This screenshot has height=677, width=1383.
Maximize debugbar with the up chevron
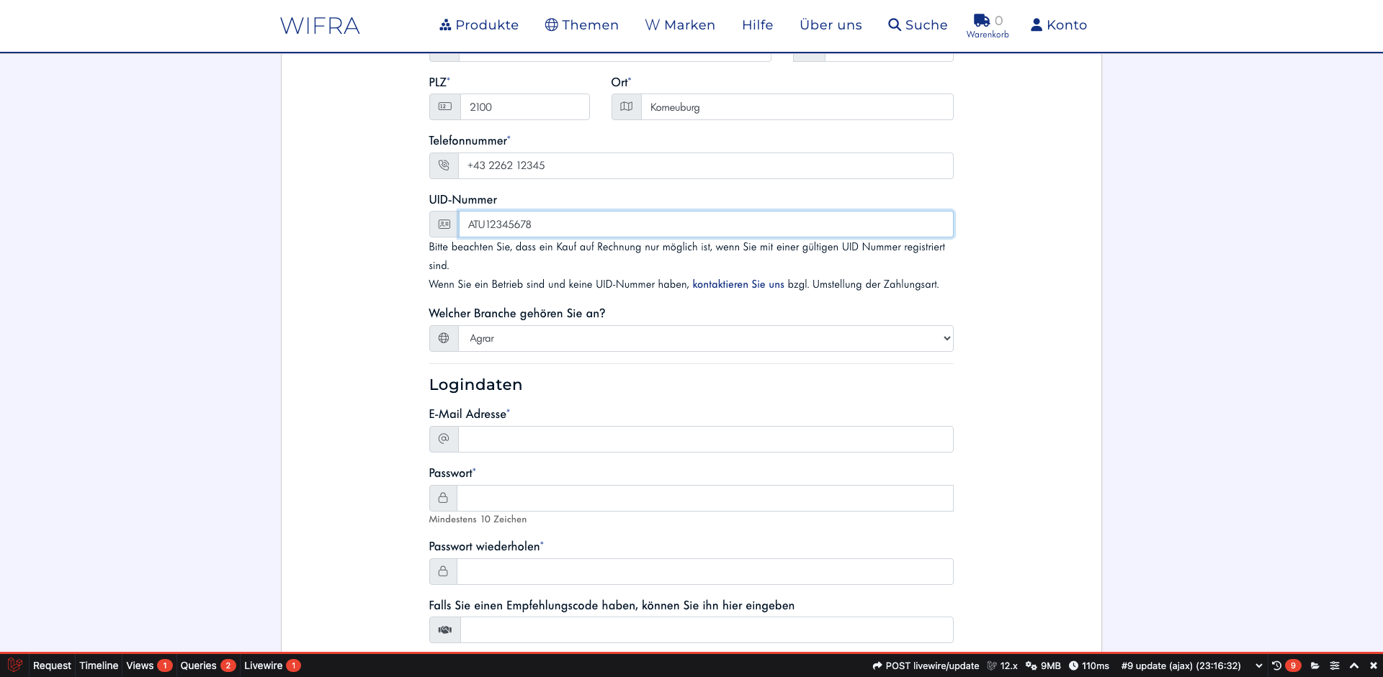[1354, 665]
